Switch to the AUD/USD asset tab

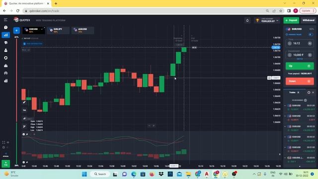coord(83,30)
